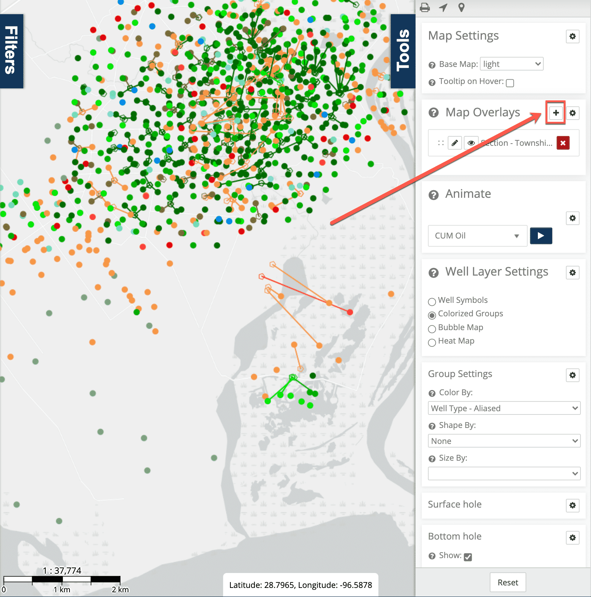Screen dimensions: 591x597
Task: Open the Tools panel
Action: [x=402, y=51]
